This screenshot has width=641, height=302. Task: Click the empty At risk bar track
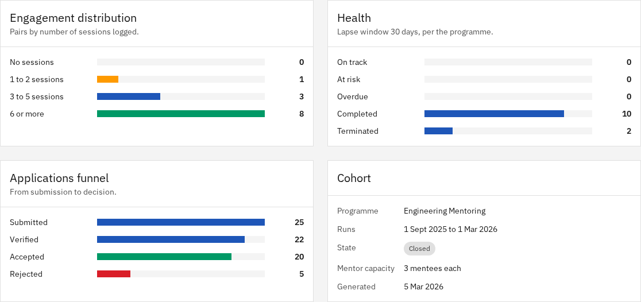(x=508, y=79)
